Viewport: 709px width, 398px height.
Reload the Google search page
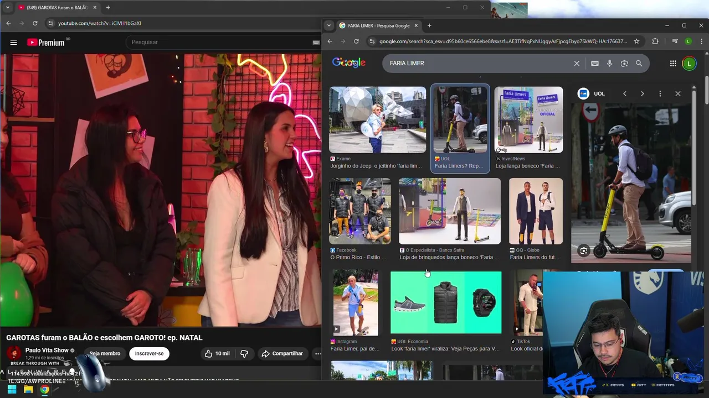tap(356, 41)
